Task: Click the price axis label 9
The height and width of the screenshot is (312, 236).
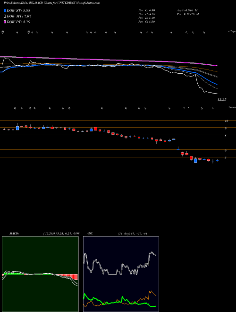Action: 226,128
